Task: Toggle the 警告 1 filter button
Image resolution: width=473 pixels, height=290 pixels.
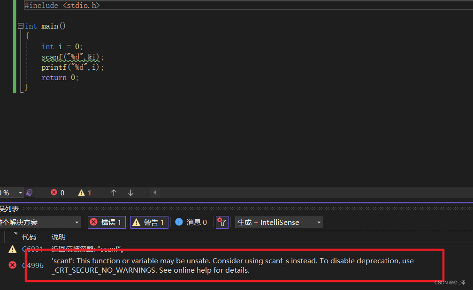Action: (149, 222)
